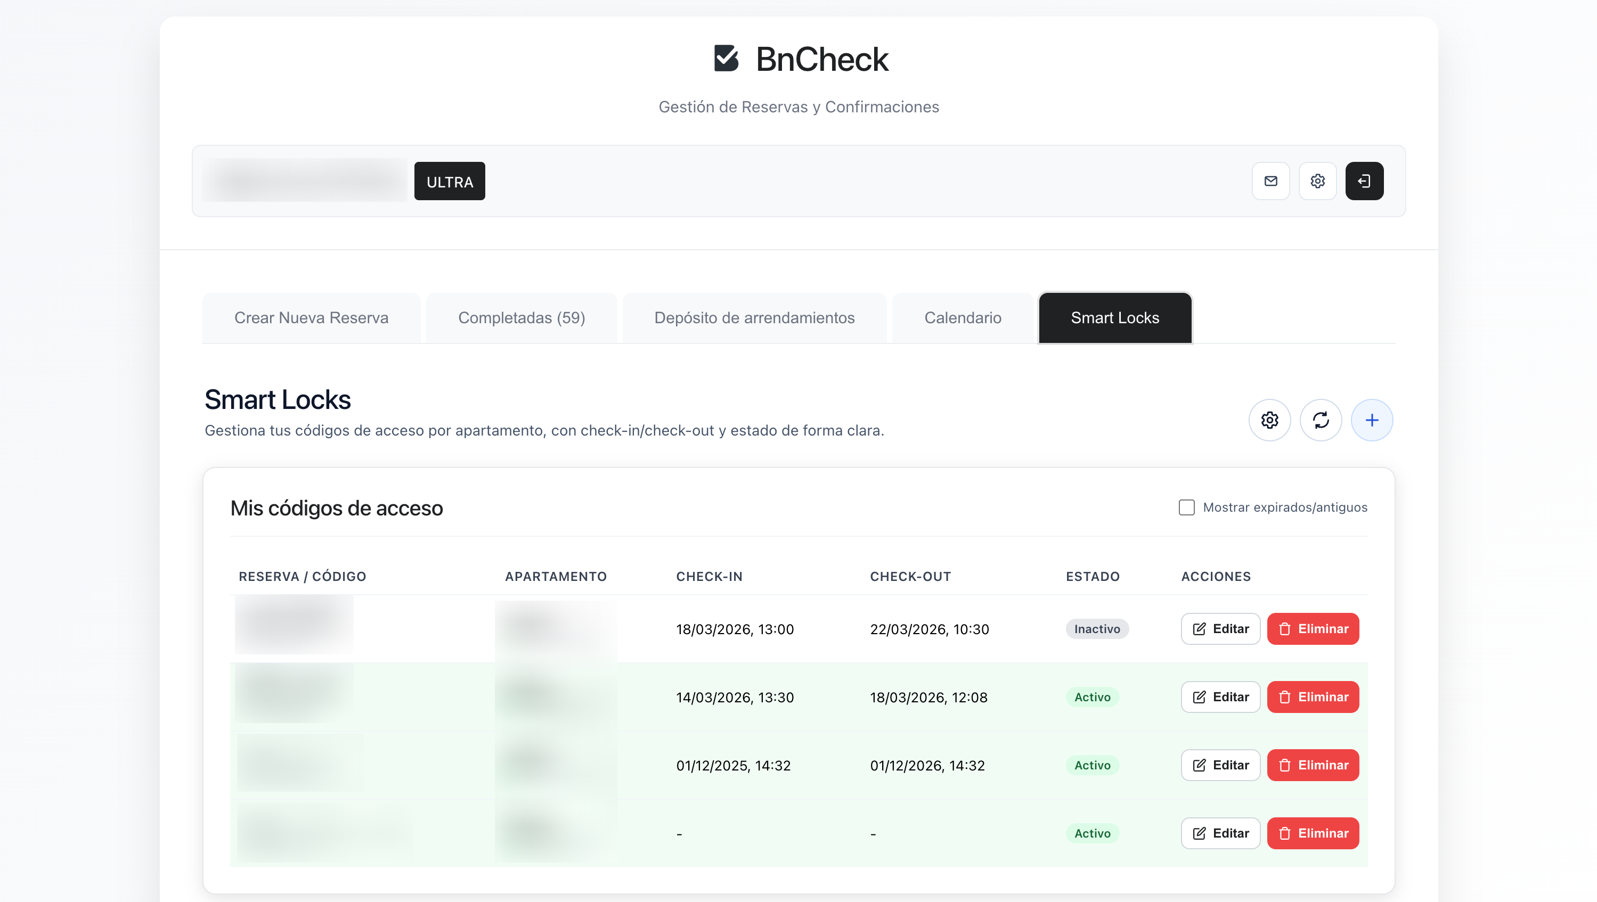This screenshot has height=902, width=1597.
Task: Click the ACCIONES column header
Action: point(1216,577)
